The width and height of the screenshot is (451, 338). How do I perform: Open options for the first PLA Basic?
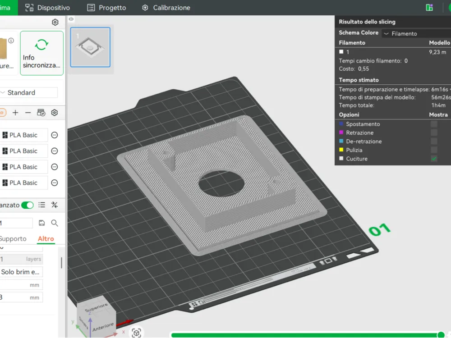[x=55, y=135]
